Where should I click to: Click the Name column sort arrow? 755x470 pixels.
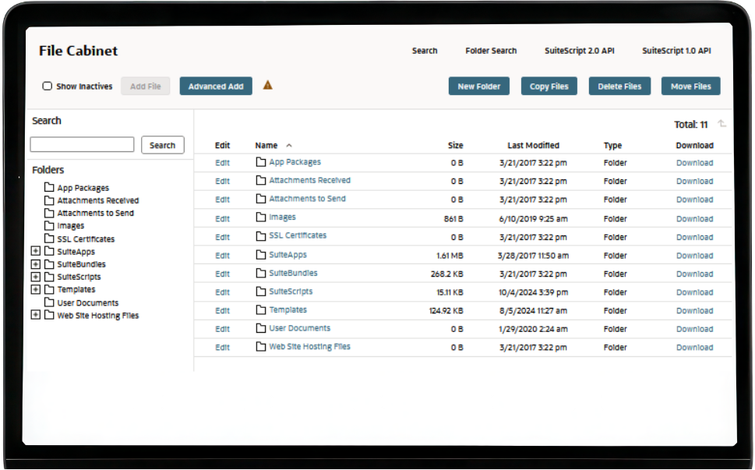[289, 145]
